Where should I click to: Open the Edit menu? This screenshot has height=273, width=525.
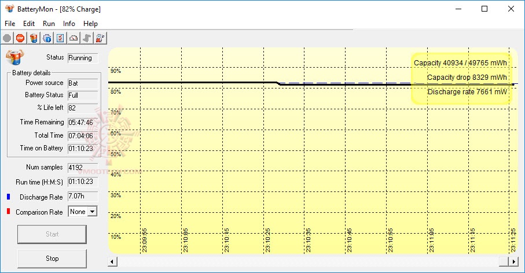[x=29, y=24]
